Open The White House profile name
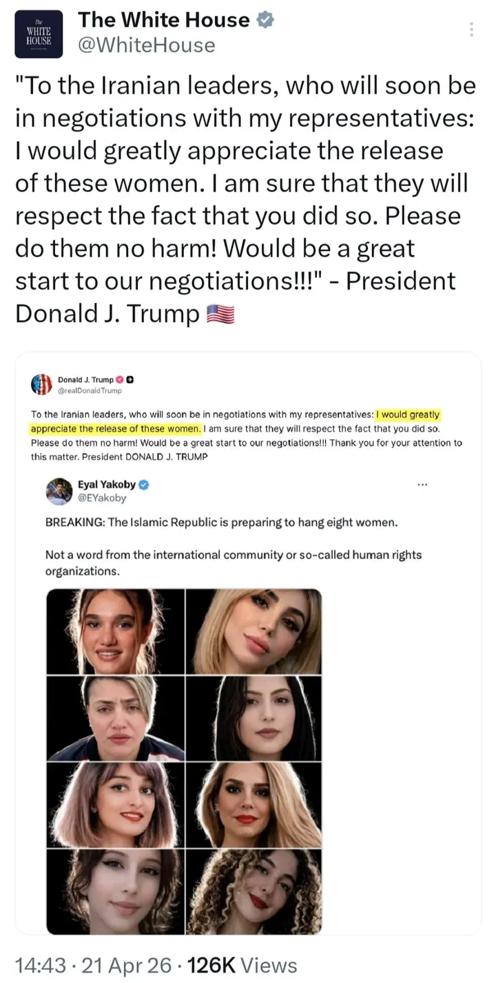This screenshot has width=496, height=983. (164, 20)
